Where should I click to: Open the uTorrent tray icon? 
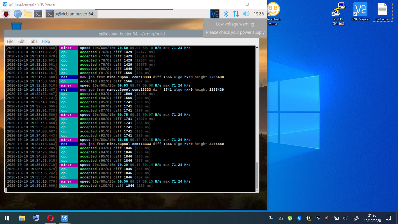click(290, 218)
